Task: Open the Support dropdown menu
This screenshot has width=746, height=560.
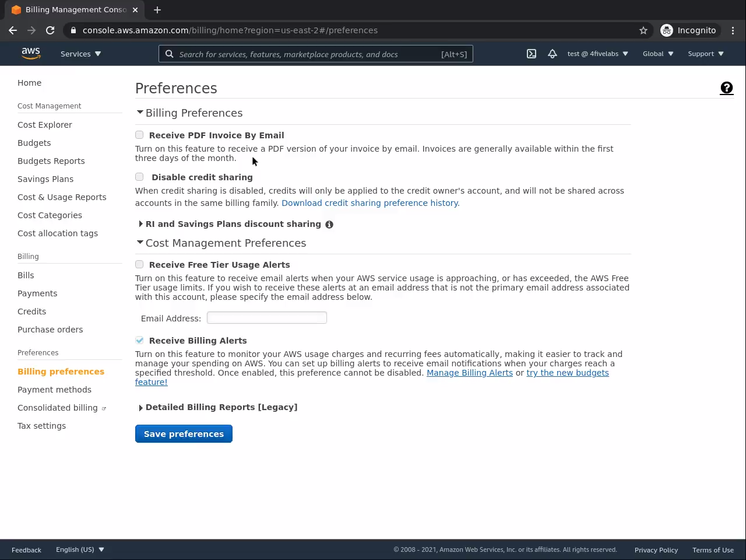Action: 706,54
